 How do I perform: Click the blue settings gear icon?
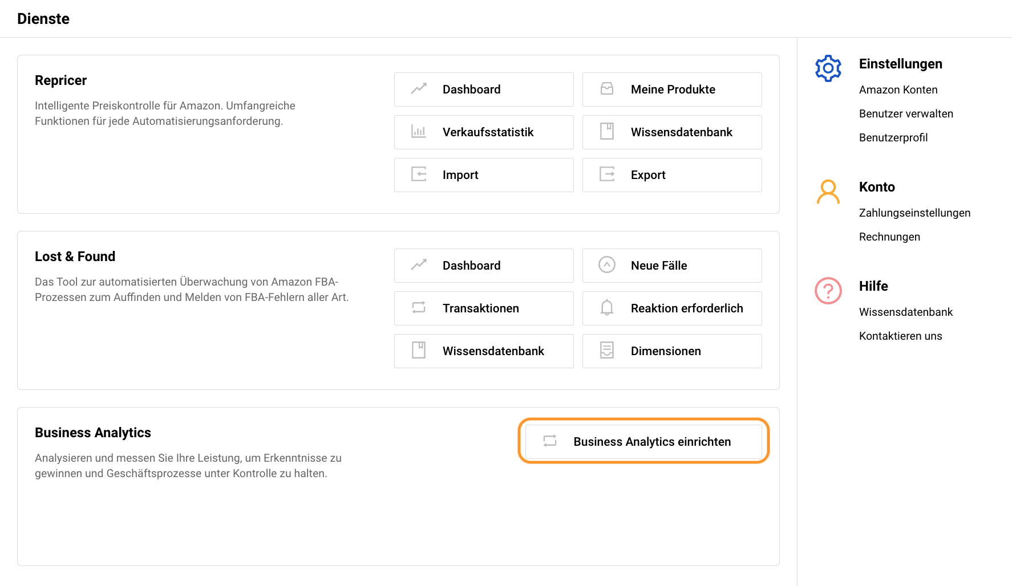click(828, 68)
